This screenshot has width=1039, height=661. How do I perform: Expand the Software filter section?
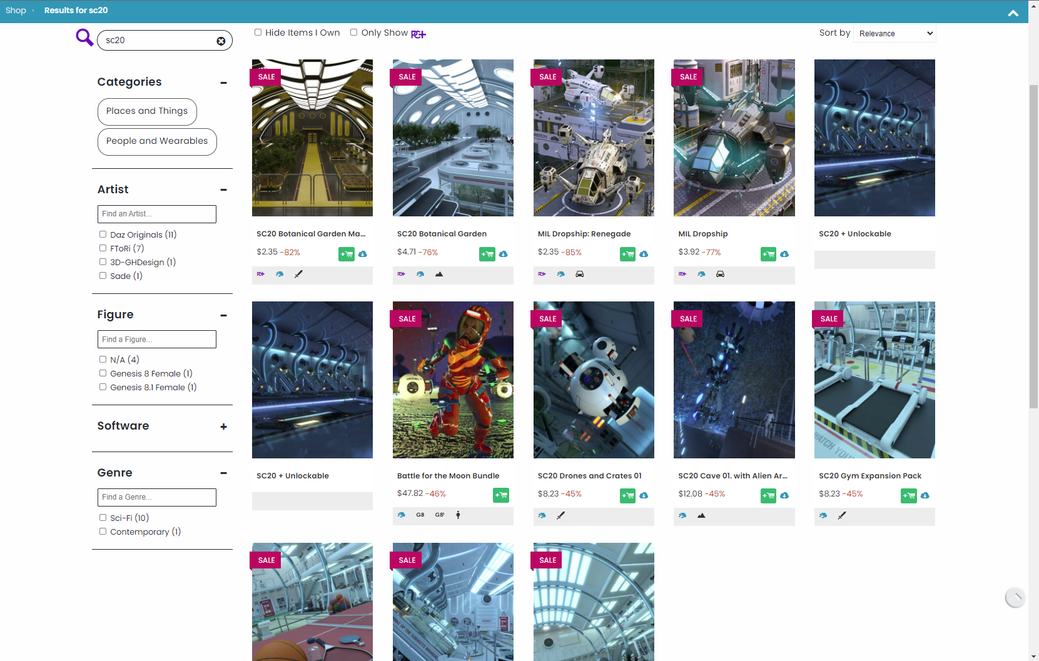(x=223, y=426)
